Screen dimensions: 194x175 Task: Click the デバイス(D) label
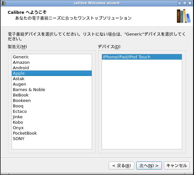[109, 46]
